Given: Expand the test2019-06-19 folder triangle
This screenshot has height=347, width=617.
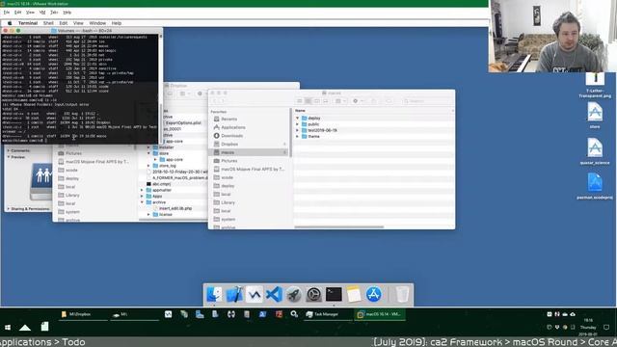Looking at the screenshot, I should pyautogui.click(x=298, y=130).
